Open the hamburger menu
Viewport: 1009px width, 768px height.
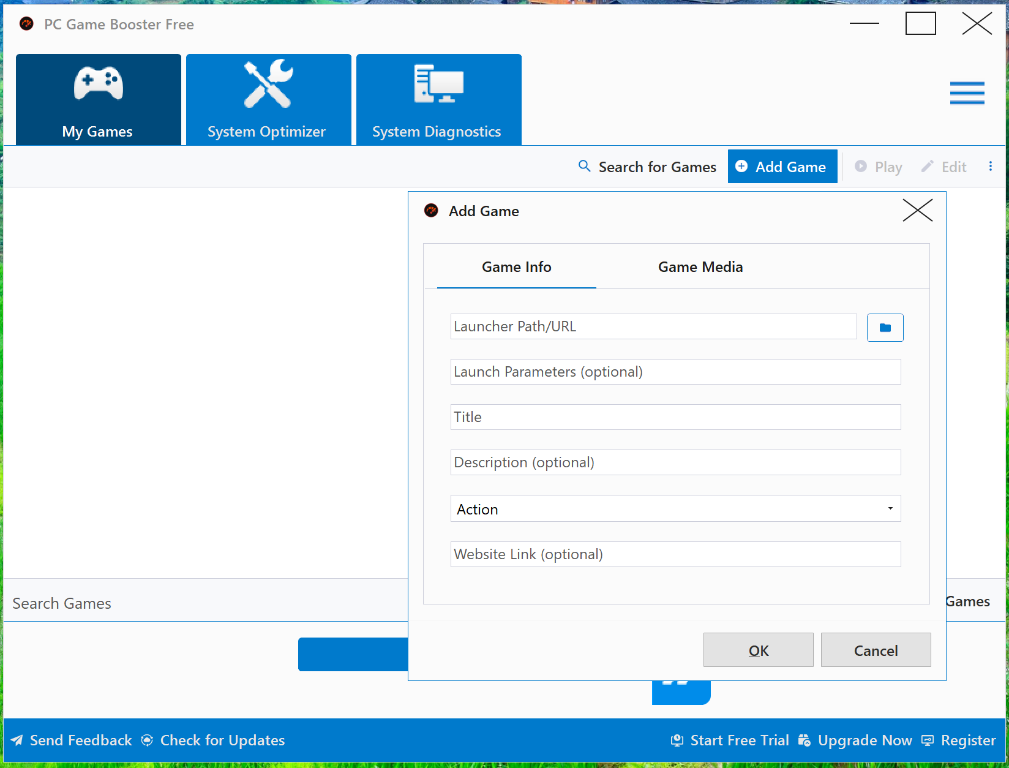tap(967, 93)
